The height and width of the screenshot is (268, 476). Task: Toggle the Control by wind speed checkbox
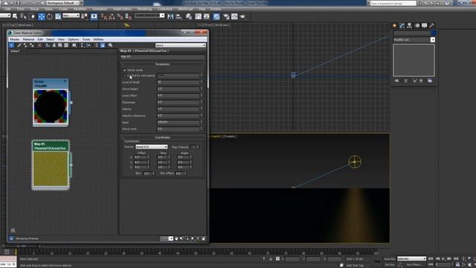(x=124, y=76)
